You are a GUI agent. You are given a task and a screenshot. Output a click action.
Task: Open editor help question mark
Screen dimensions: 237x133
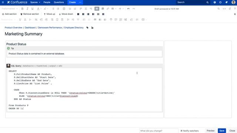(235, 9)
